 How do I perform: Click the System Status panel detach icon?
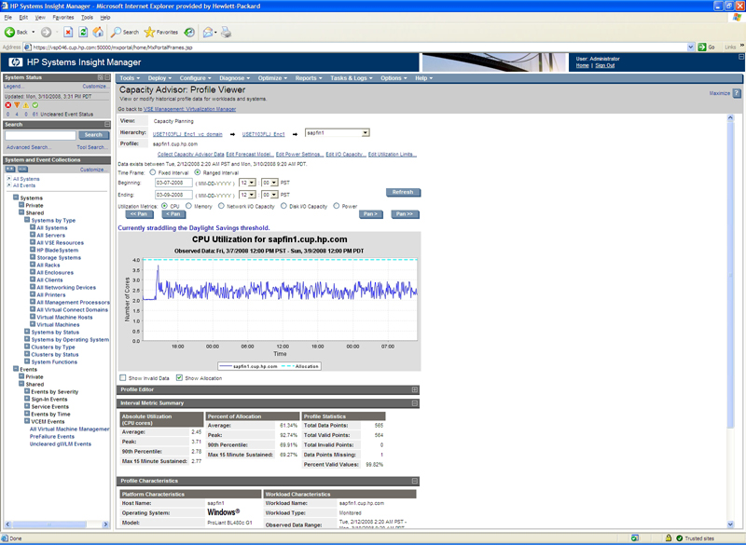click(101, 77)
